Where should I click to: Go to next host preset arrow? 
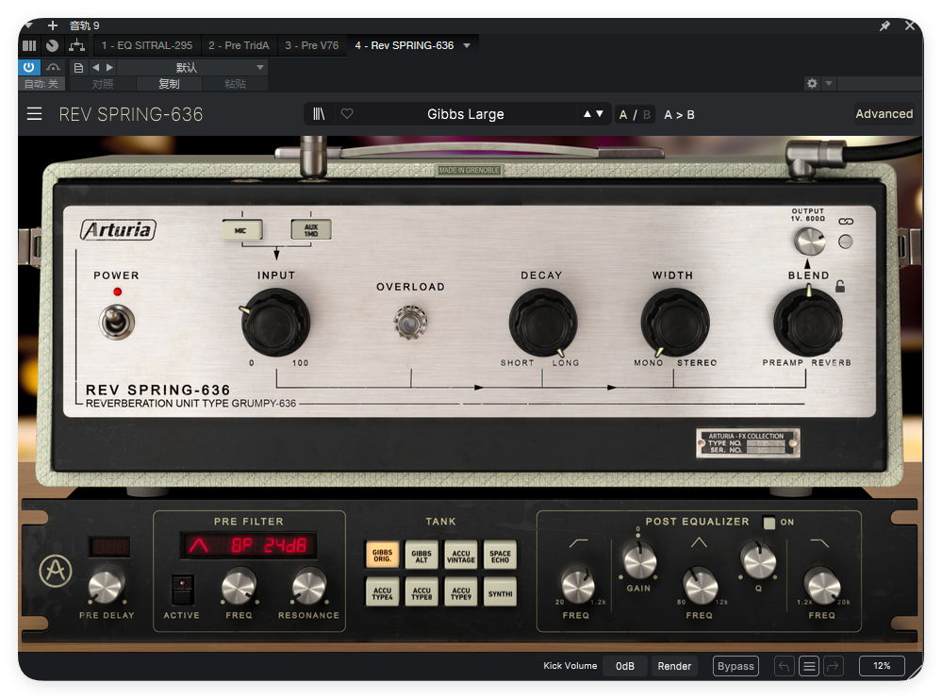click(x=109, y=67)
